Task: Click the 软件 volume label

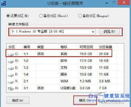Action: pyautogui.click(x=64, y=61)
